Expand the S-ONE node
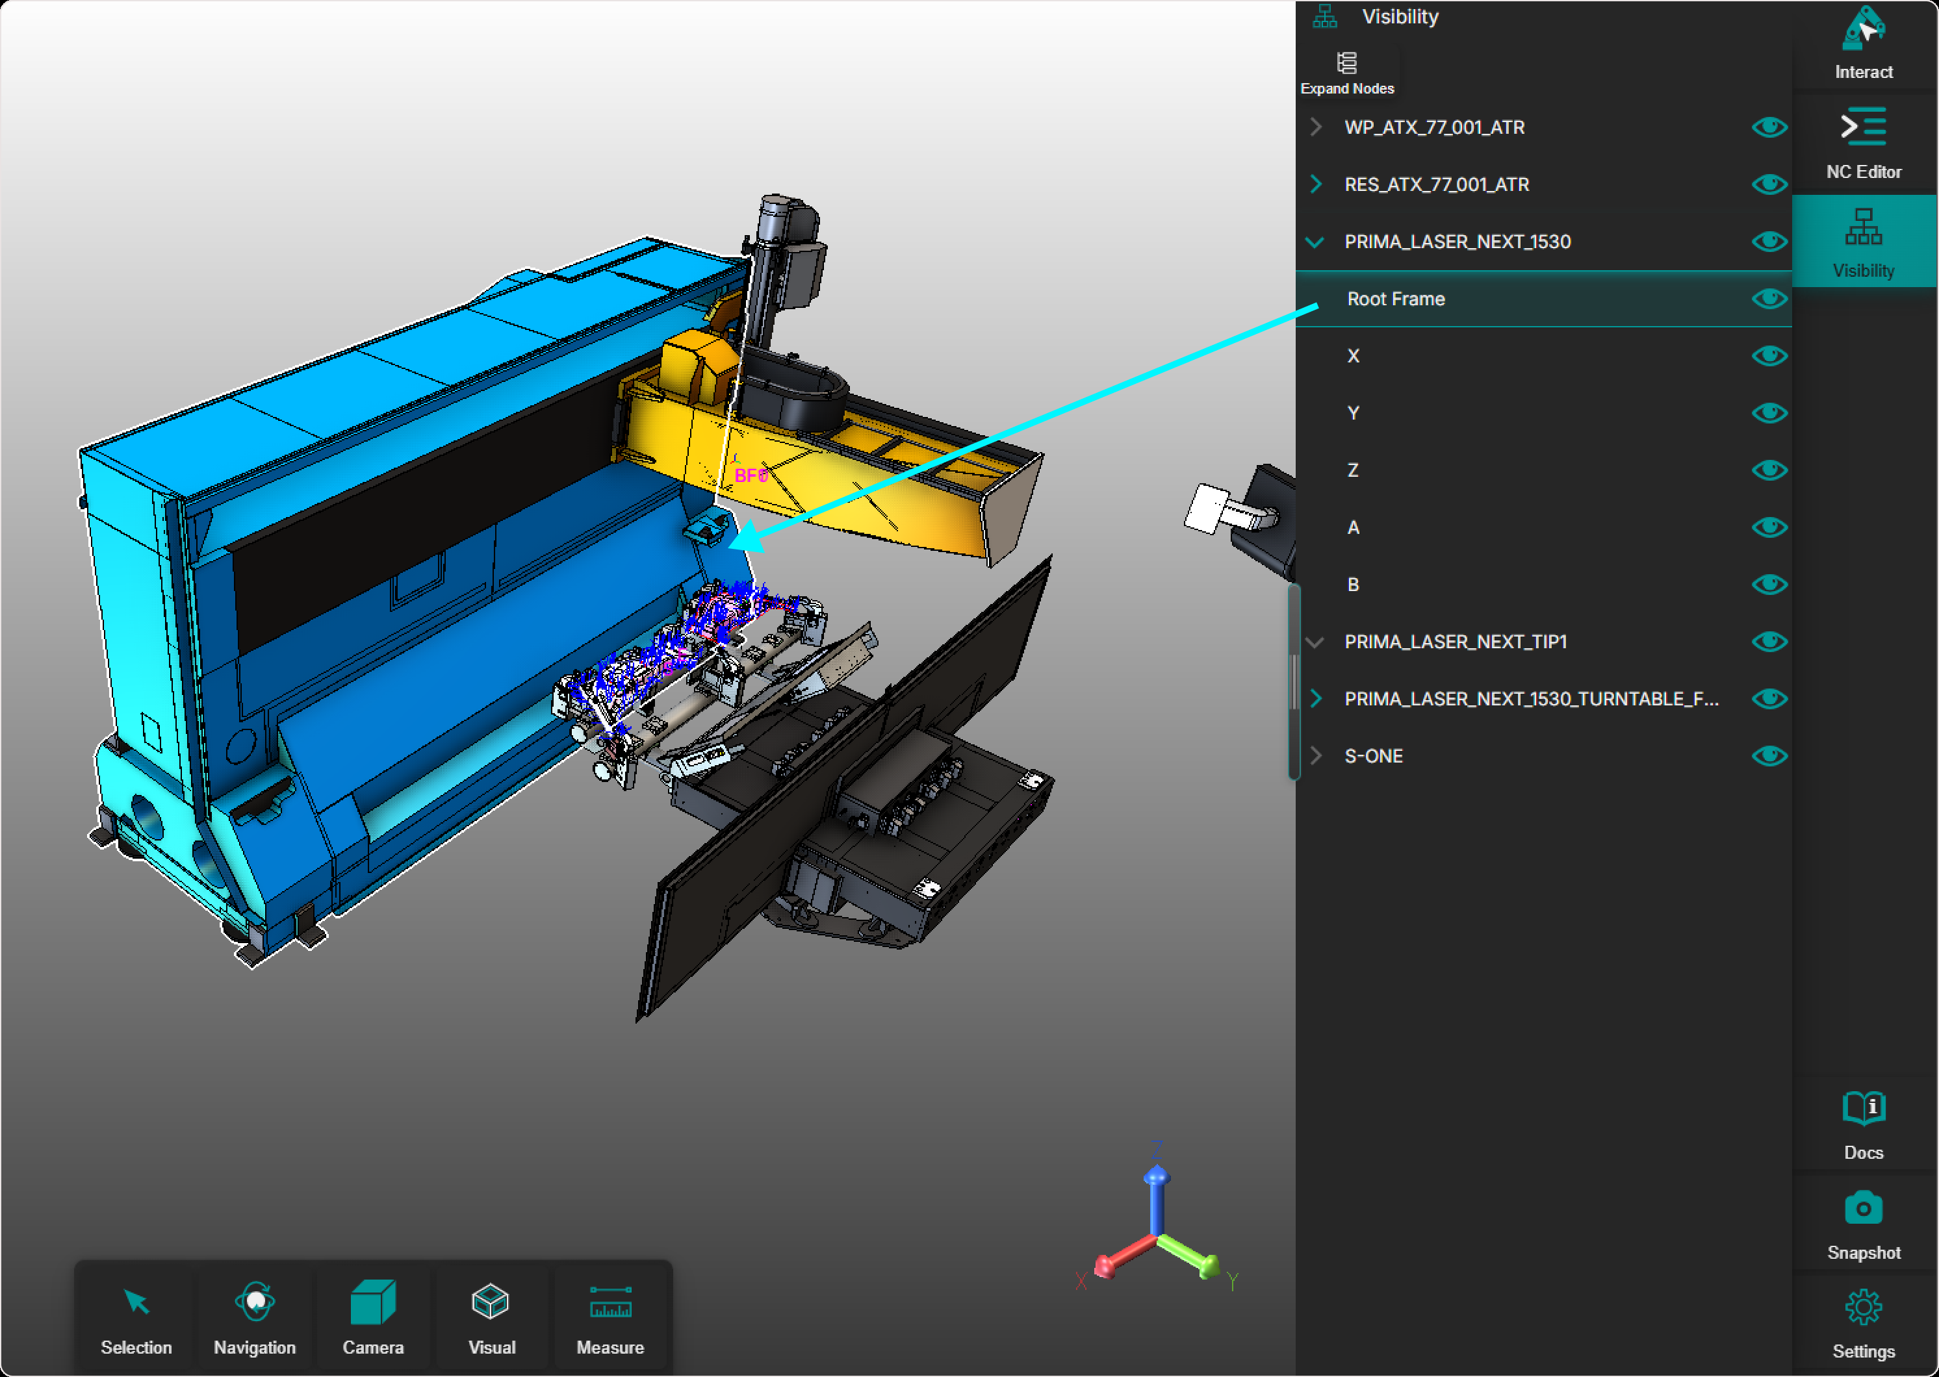Viewport: 1939px width, 1377px height. point(1316,755)
